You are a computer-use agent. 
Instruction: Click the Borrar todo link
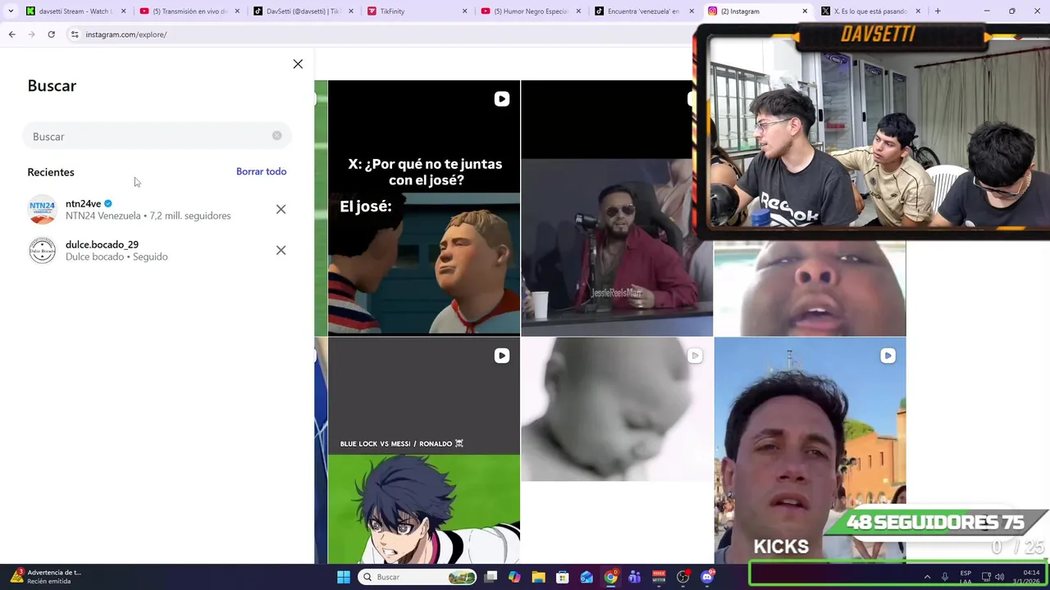(x=261, y=171)
